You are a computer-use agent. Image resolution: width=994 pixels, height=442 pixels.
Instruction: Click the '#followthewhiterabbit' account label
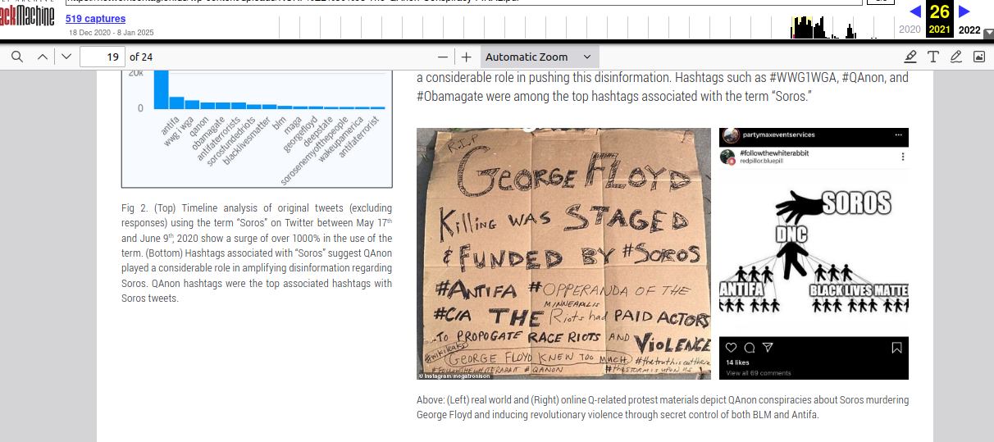[773, 153]
